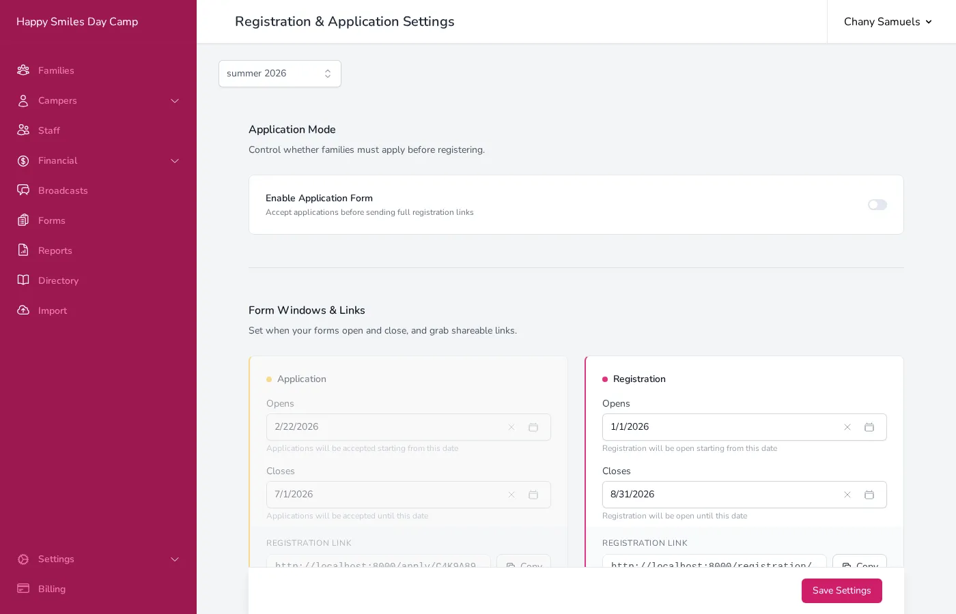Copy the application link
The image size is (956, 614).
tap(524, 561)
